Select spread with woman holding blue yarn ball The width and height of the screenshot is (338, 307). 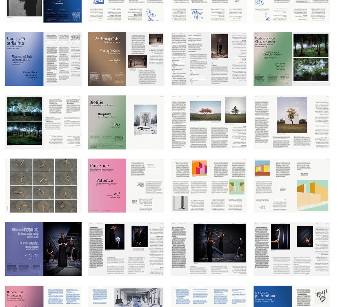[126, 249]
